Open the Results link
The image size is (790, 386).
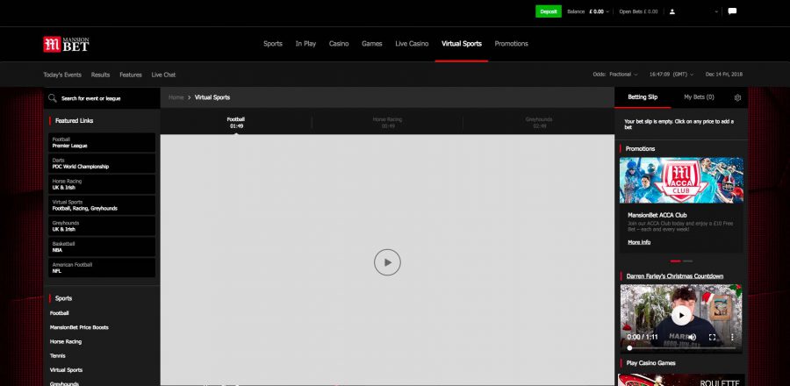pos(100,75)
